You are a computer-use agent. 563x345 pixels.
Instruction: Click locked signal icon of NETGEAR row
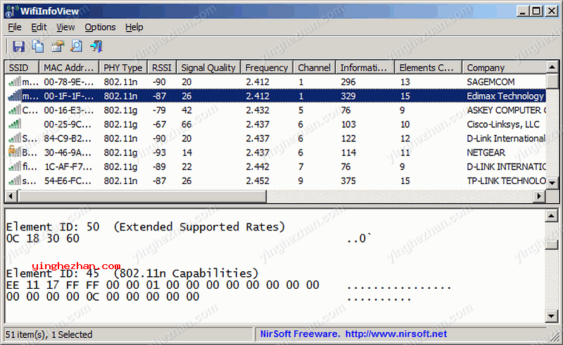[x=15, y=152]
